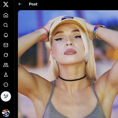Open the Notifications bell
Image resolution: width=118 pixels, height=118 pixels.
(6, 35)
